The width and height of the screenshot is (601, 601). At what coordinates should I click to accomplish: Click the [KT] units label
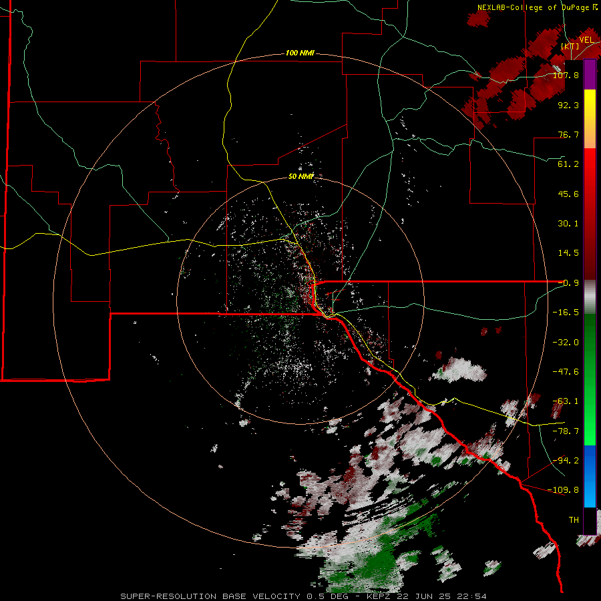(x=570, y=46)
